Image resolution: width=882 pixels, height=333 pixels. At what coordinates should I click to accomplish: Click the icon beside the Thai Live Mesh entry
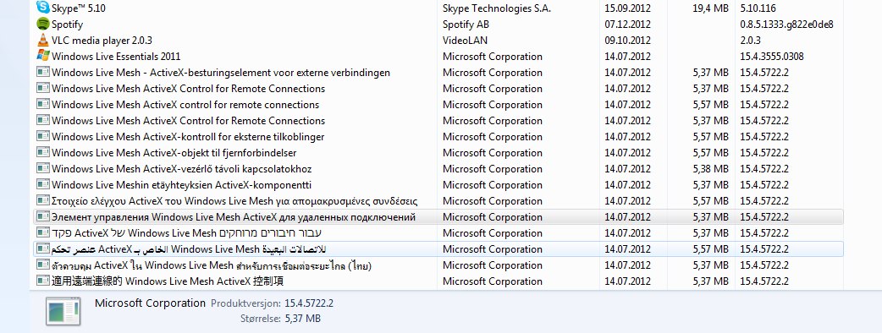(x=43, y=265)
